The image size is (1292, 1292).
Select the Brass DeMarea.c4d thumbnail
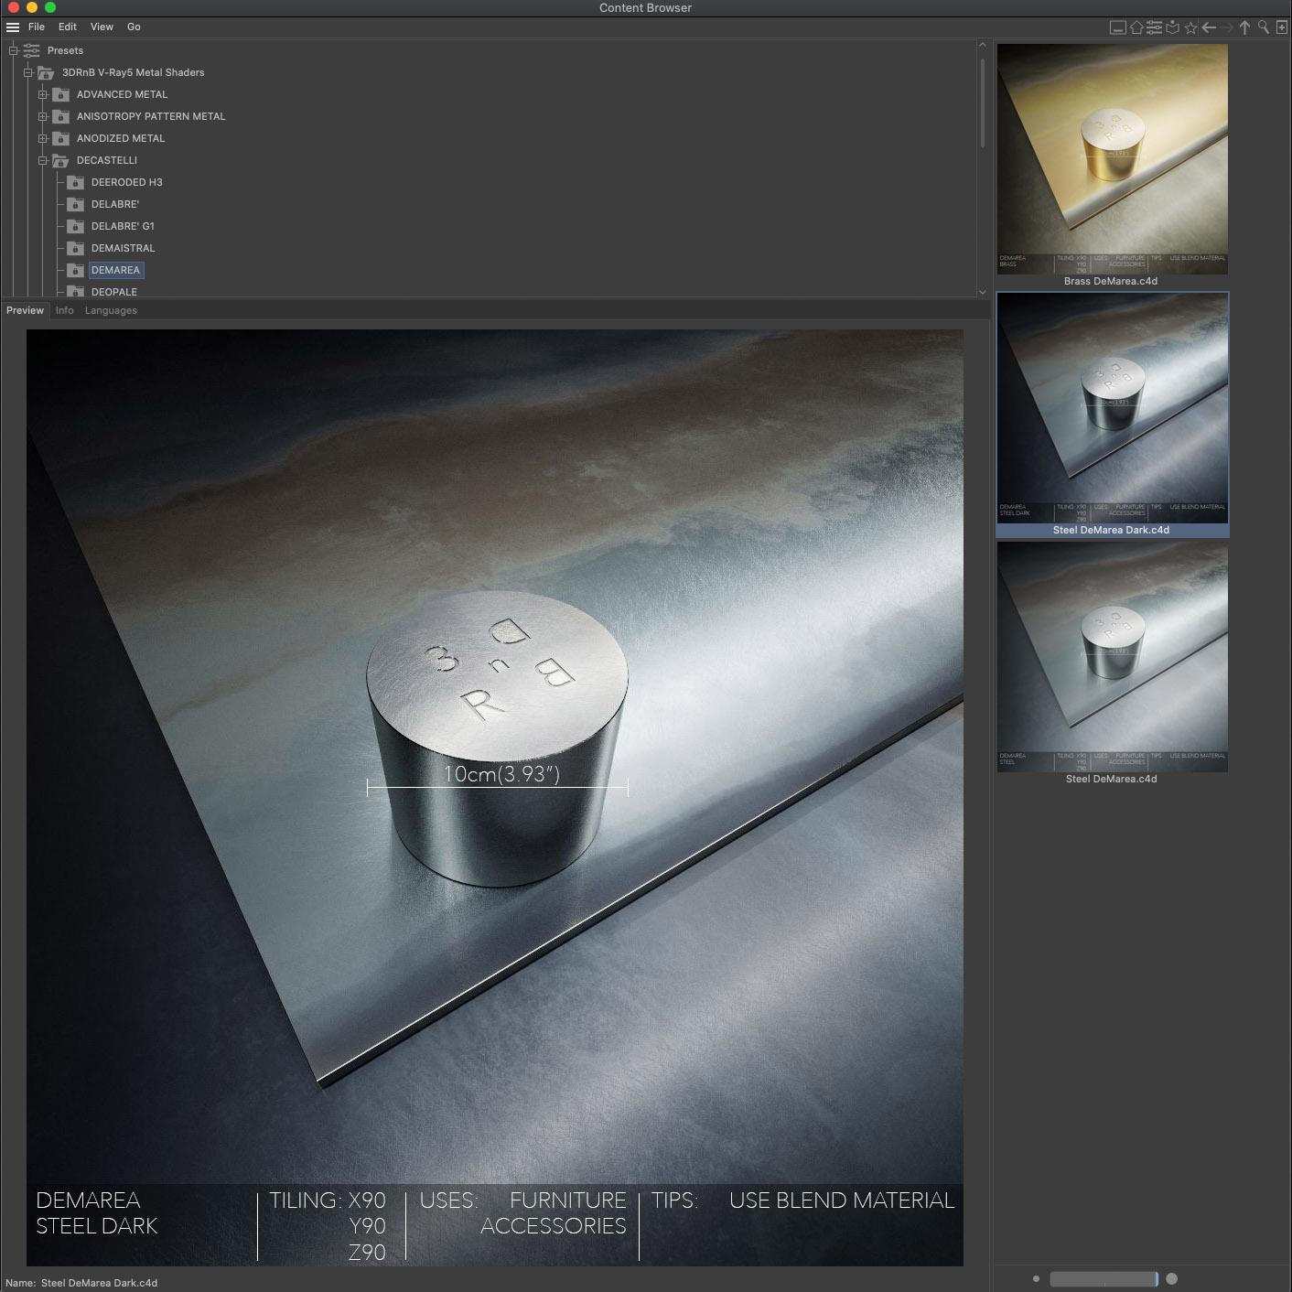pyautogui.click(x=1112, y=159)
